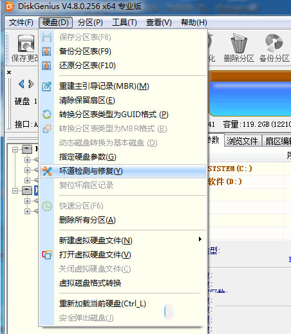Select the SYSTEM (C:) partition row
This screenshot has width=291, height=334.
pos(249,169)
